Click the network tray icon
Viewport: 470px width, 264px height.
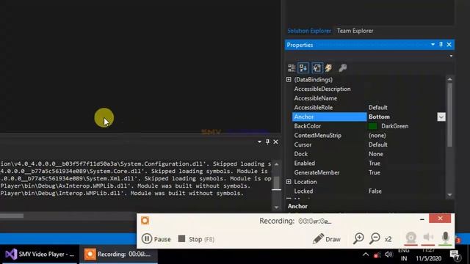[377, 254]
